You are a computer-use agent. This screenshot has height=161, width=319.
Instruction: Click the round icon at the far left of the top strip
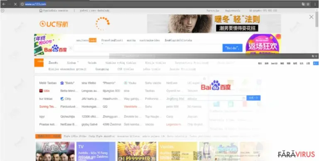(x=2, y=10)
